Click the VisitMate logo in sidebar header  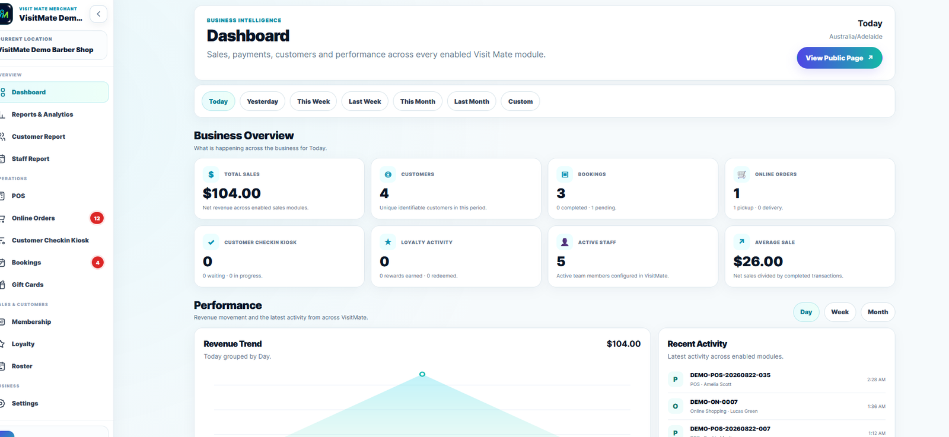[5, 14]
